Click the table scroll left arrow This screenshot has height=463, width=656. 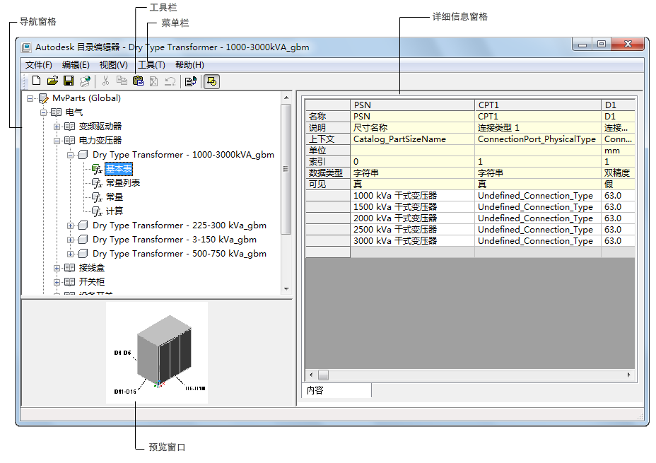coord(311,375)
